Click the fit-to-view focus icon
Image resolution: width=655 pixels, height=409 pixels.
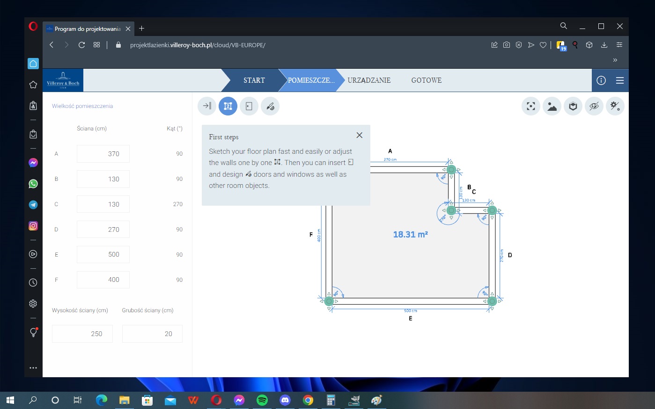(530, 106)
